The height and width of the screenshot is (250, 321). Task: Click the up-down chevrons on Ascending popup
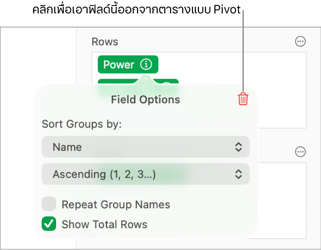coord(239,174)
